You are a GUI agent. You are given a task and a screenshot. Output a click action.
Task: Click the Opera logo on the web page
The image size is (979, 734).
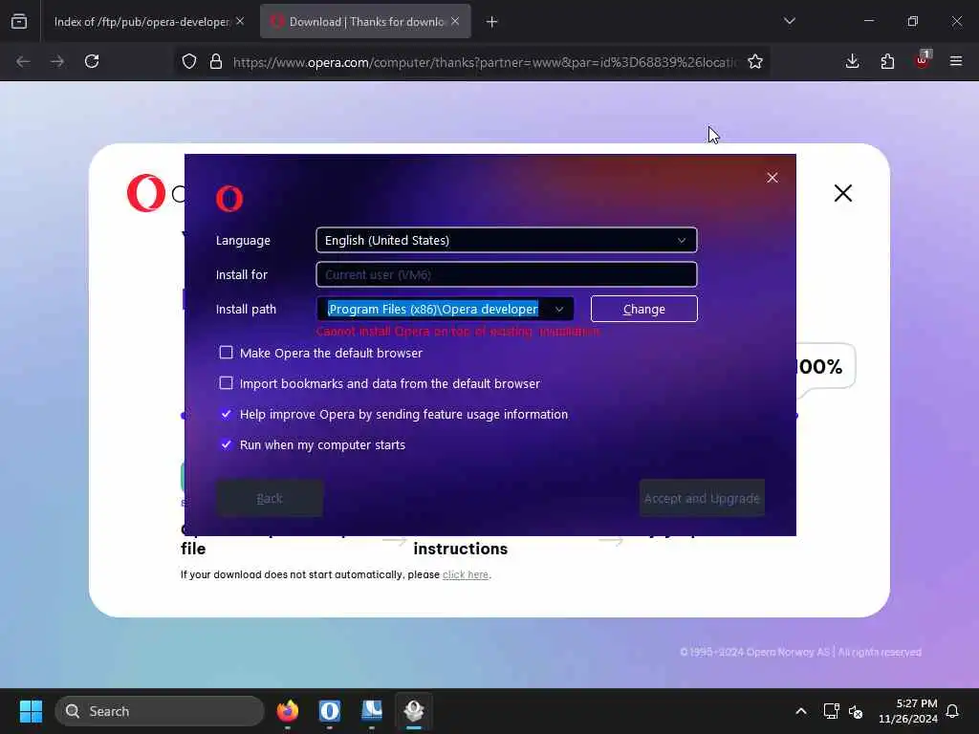pos(146,193)
